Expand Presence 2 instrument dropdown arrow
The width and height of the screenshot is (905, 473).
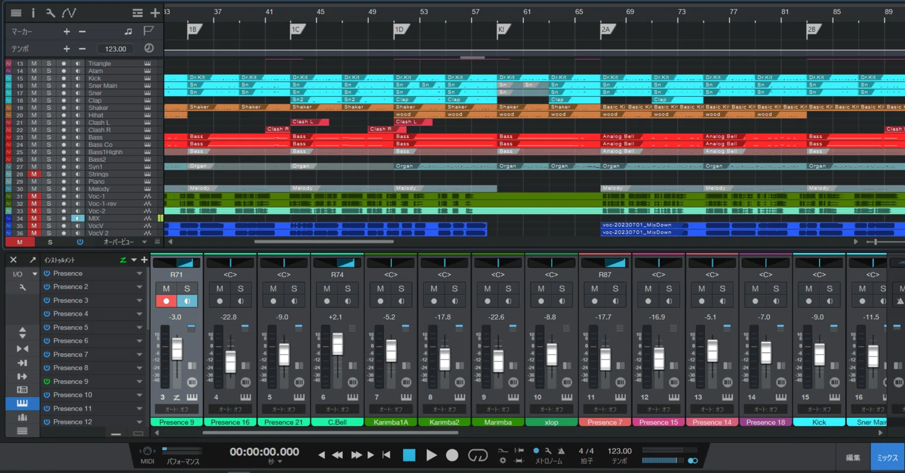(139, 287)
